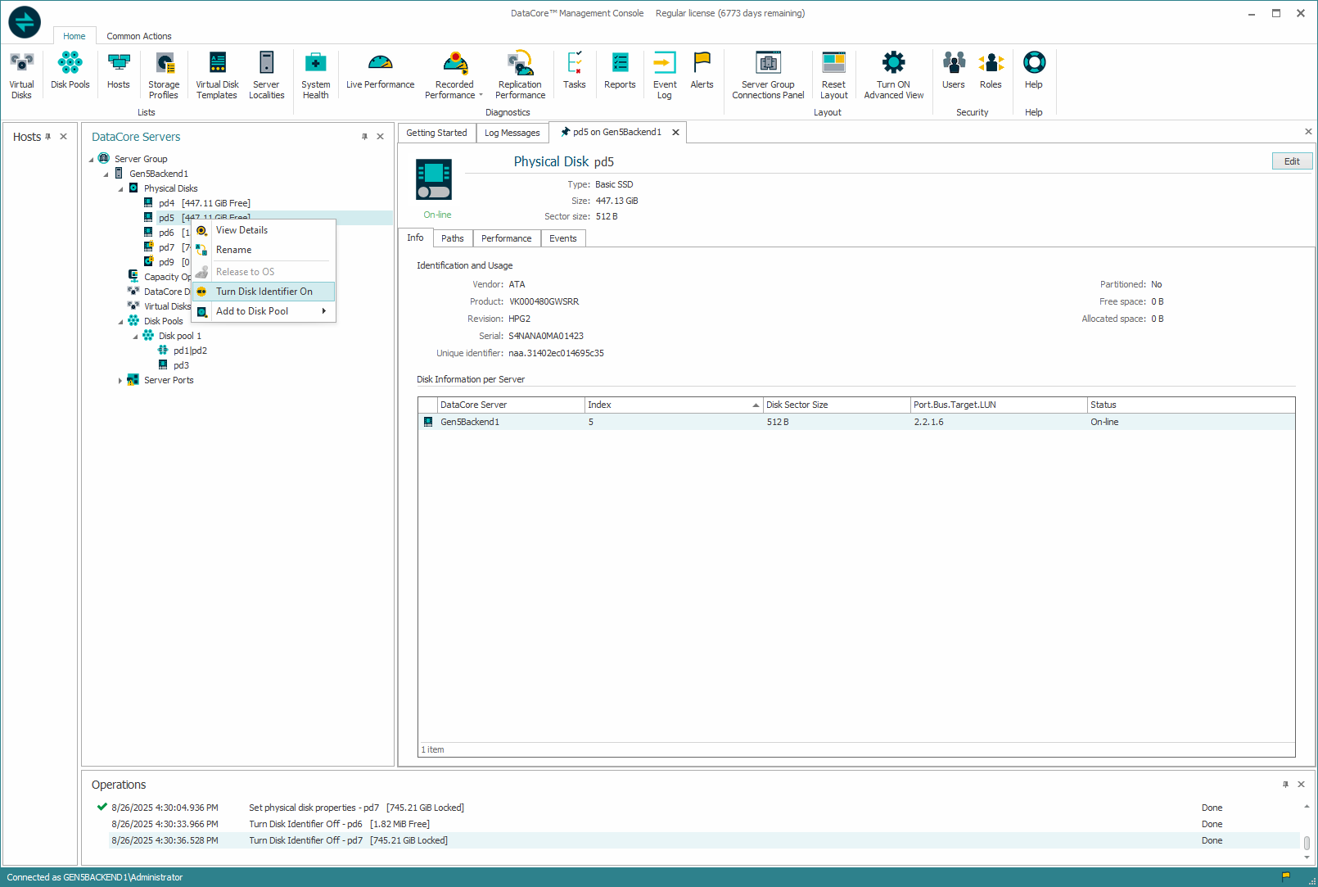Collapse the Physical Disks tree node
Image resolution: width=1318 pixels, height=887 pixels.
pyautogui.click(x=120, y=189)
